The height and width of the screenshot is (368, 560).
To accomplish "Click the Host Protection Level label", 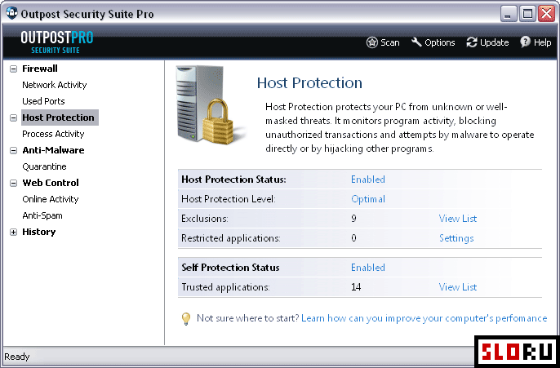I will (x=229, y=199).
